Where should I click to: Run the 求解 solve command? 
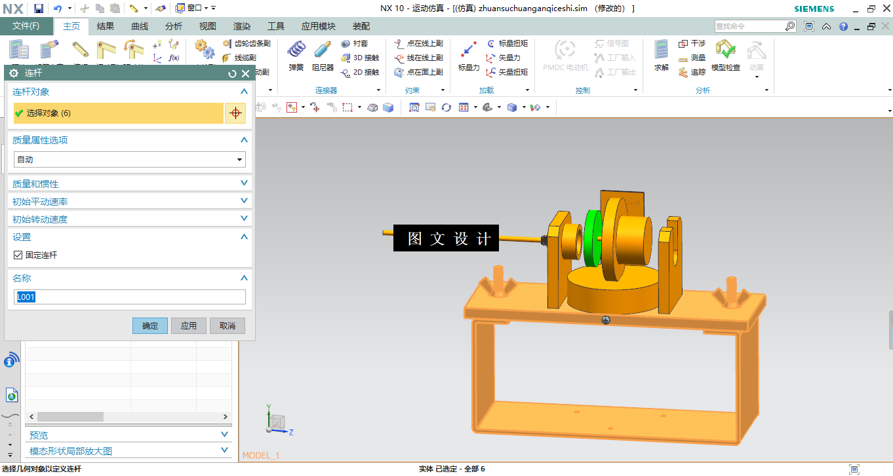(x=662, y=56)
